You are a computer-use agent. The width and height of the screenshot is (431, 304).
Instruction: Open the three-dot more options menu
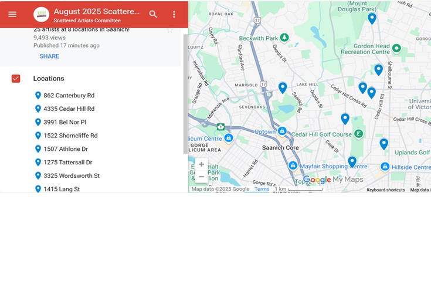174,14
